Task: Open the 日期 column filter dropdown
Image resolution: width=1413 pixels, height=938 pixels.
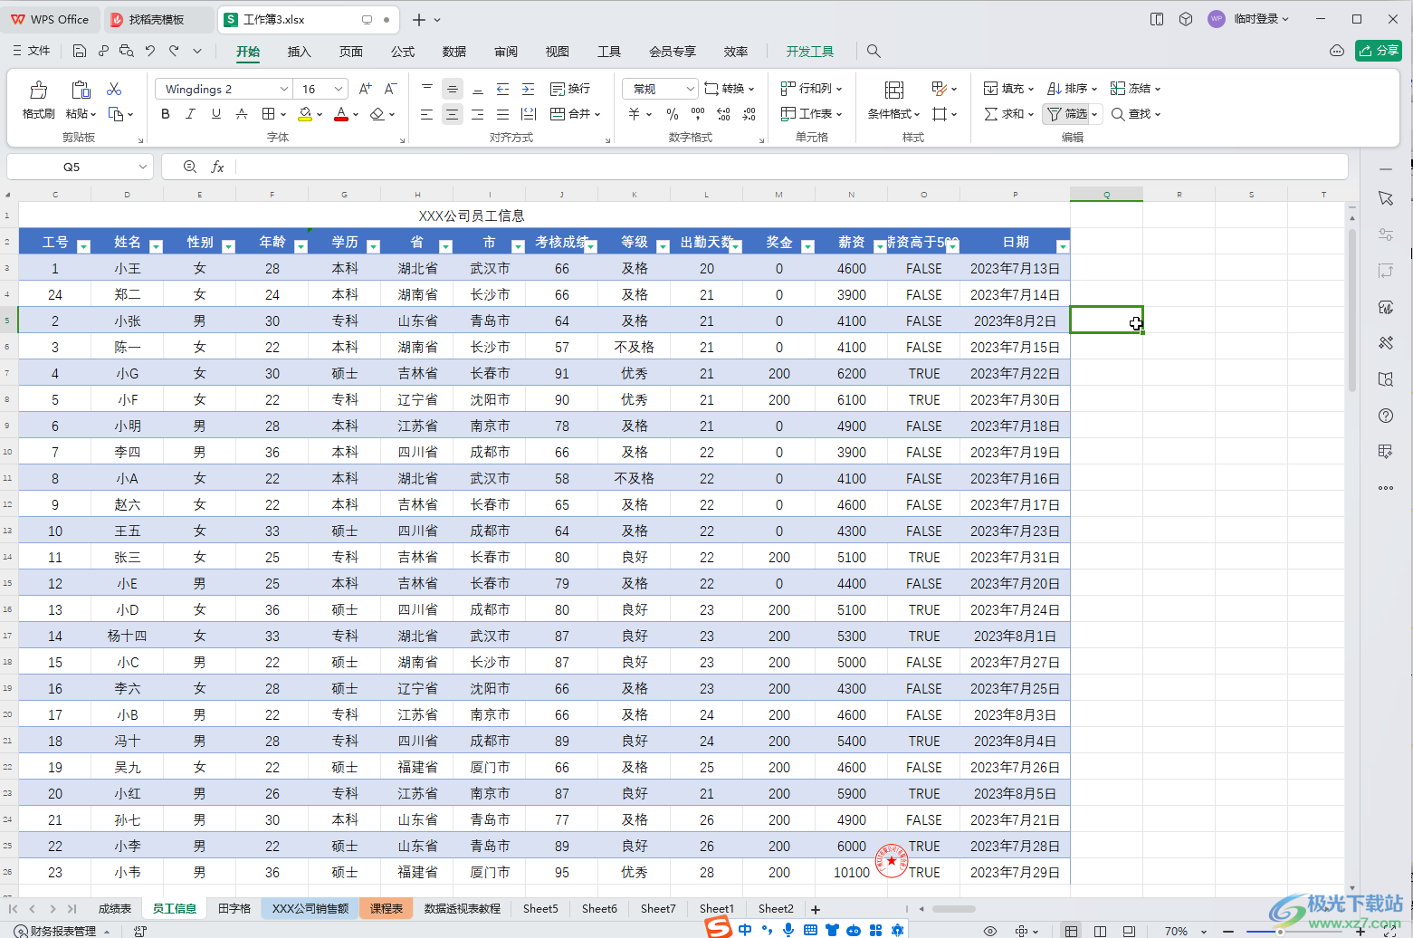Action: click(1063, 246)
